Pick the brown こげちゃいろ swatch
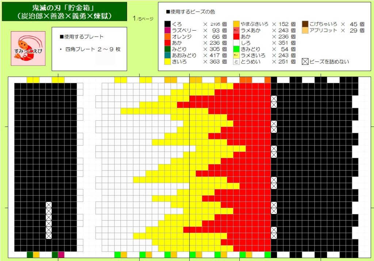Screen dimensions: 374x261 pos(305,24)
